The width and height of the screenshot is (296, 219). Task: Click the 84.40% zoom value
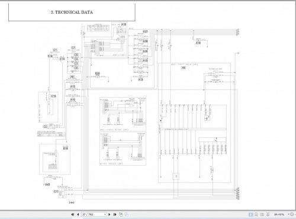(279, 214)
